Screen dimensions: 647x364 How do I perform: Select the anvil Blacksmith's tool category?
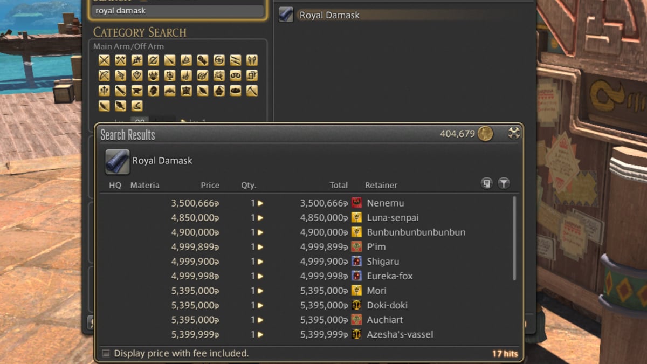pos(136,91)
